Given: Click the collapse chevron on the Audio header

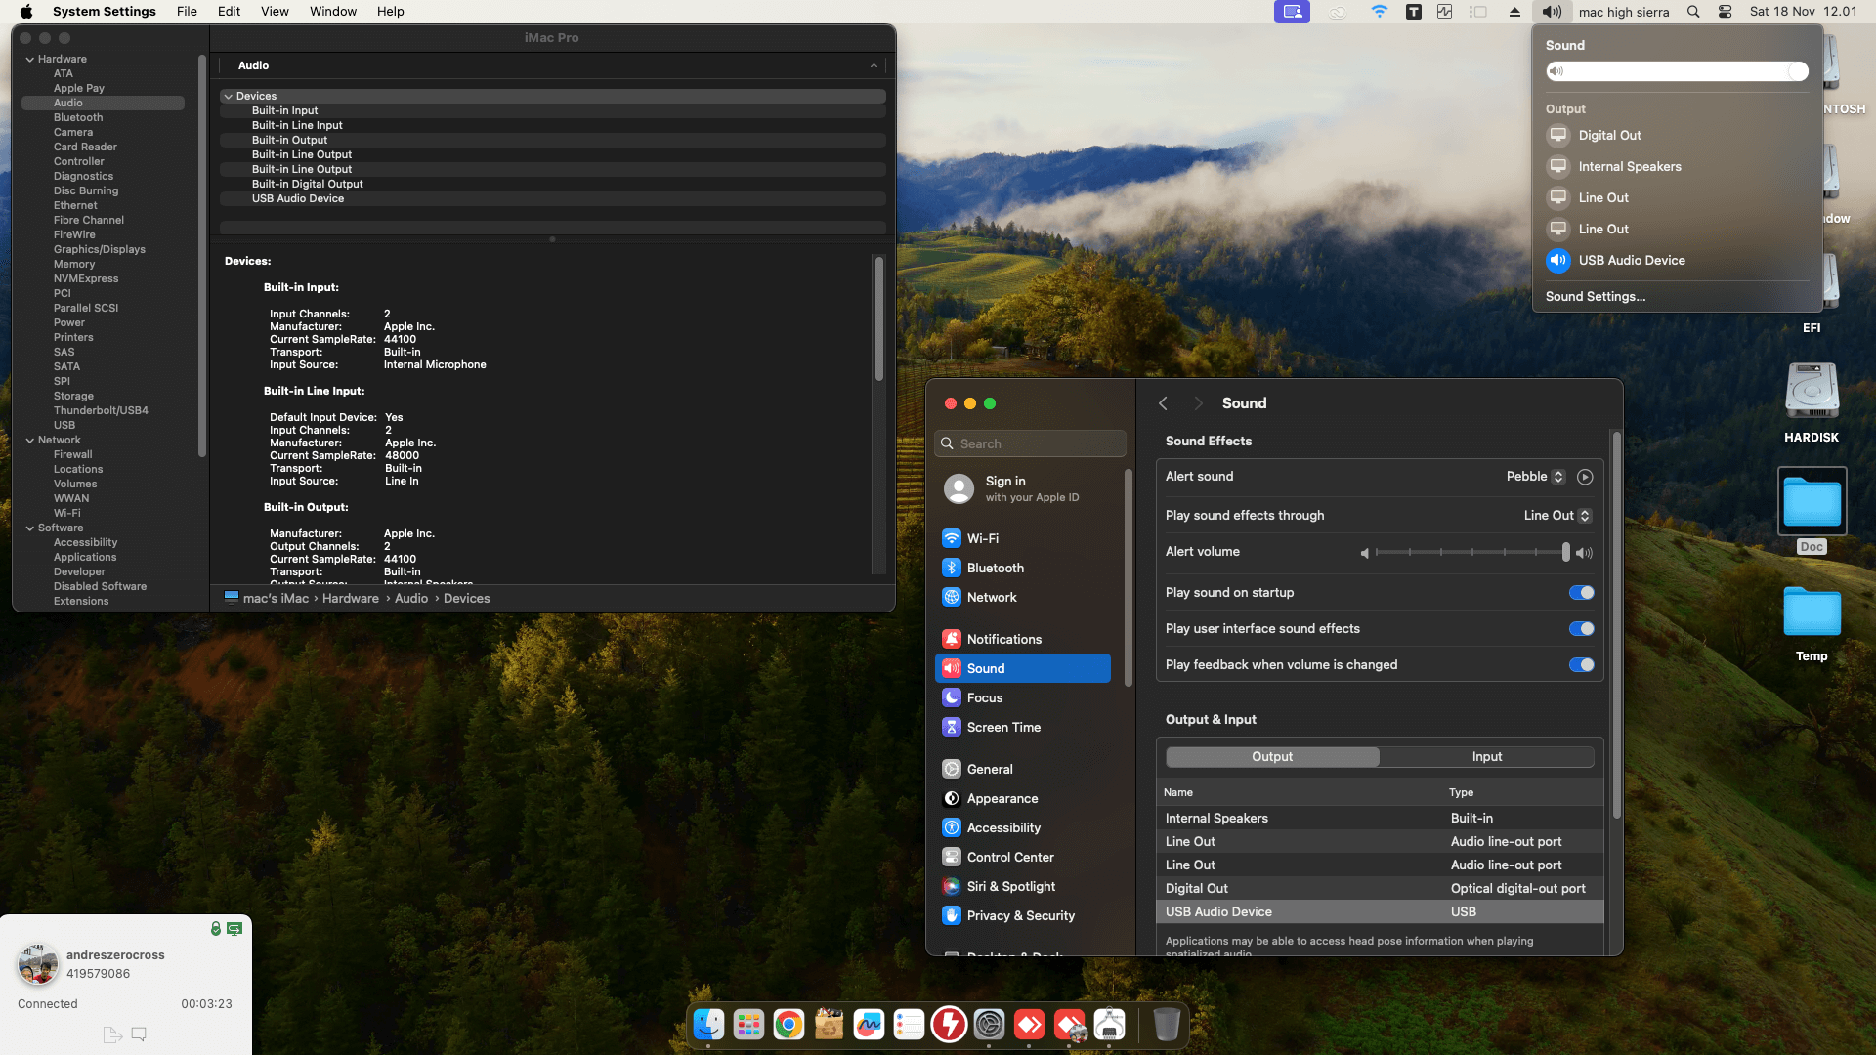Looking at the screenshot, I should pos(874,65).
